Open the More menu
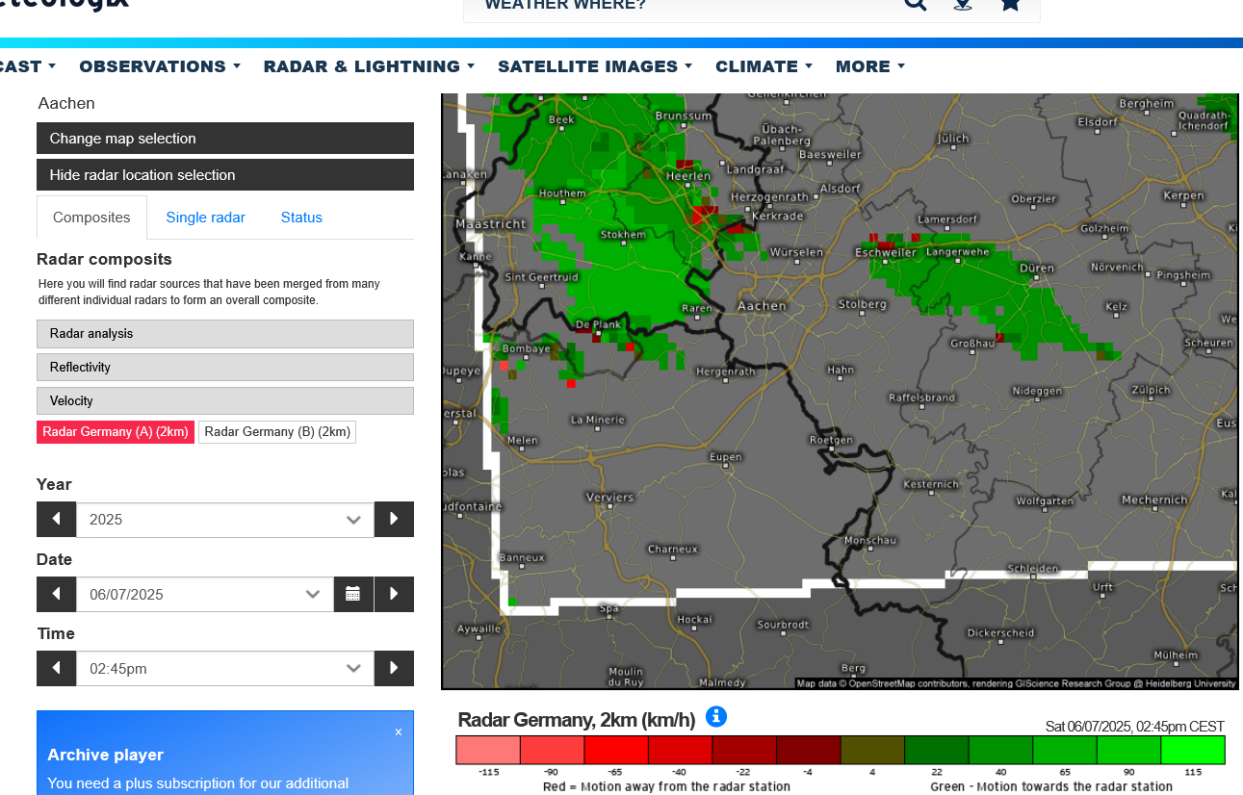 click(870, 66)
